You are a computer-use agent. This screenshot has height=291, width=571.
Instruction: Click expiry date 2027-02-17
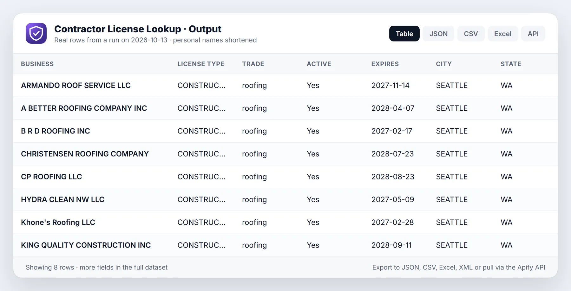point(392,131)
